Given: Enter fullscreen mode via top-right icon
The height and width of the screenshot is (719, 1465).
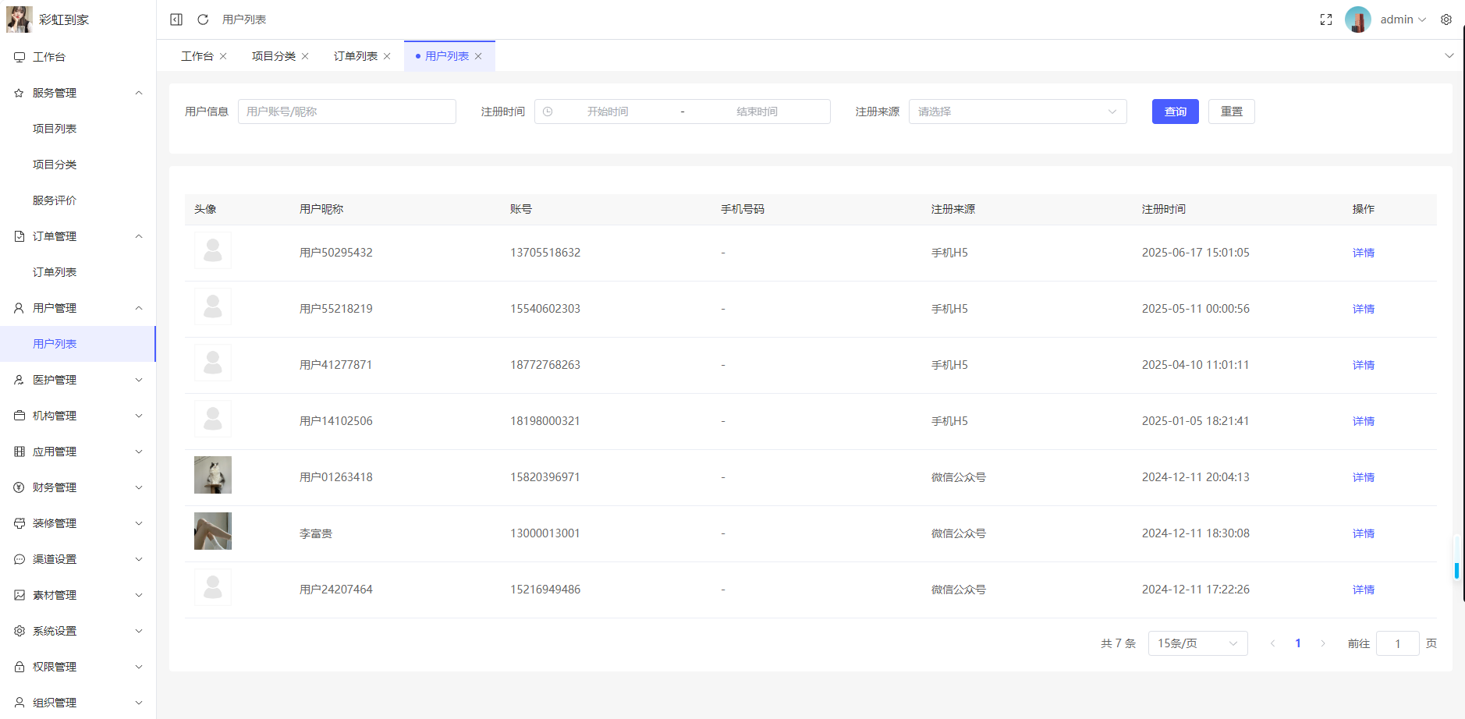Looking at the screenshot, I should [1325, 19].
